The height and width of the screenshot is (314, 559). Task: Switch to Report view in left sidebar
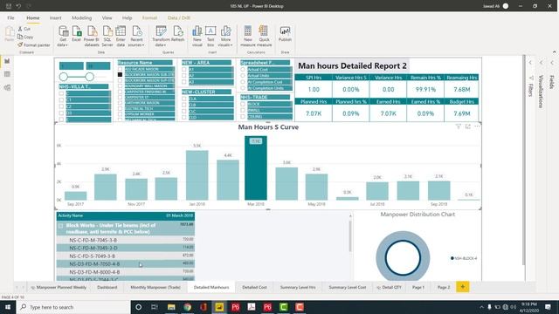[x=7, y=61]
